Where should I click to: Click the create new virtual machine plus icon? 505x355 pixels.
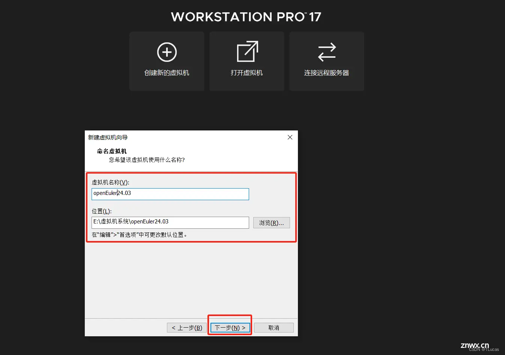pyautogui.click(x=167, y=52)
